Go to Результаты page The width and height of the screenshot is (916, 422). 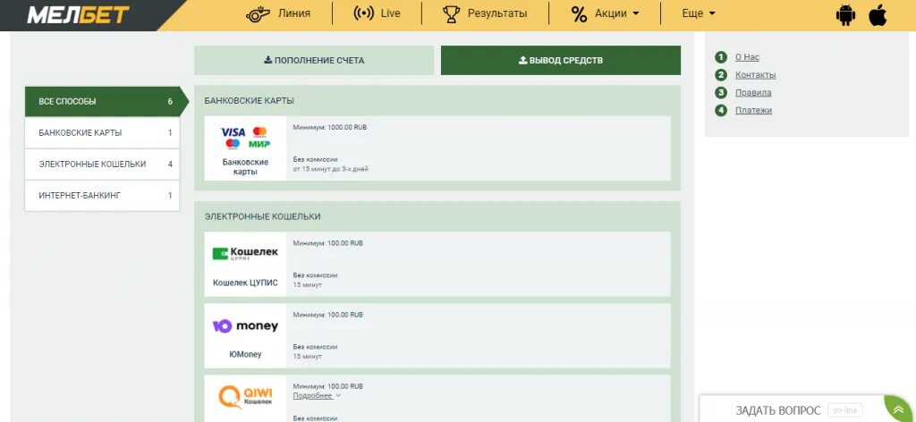pyautogui.click(x=497, y=13)
